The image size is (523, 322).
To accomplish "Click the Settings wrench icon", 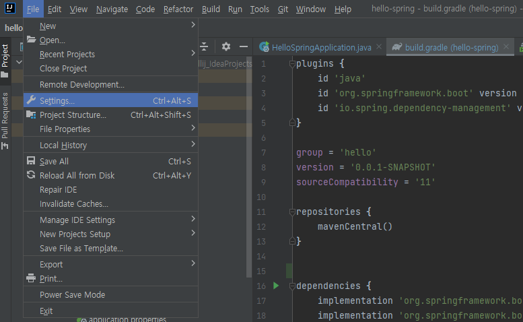I will 31,100.
